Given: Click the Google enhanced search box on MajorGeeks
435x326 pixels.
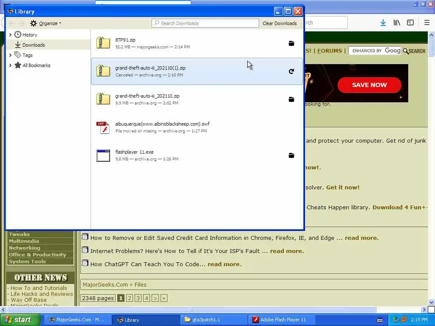Looking at the screenshot, I should tap(375, 51).
